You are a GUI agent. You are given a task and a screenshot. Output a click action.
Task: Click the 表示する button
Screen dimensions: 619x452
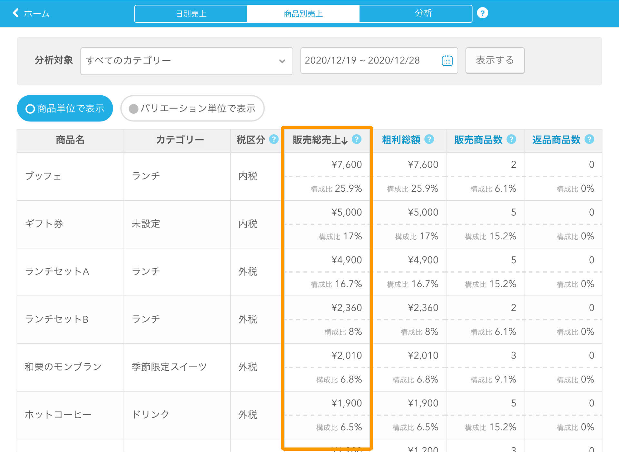[x=495, y=60]
